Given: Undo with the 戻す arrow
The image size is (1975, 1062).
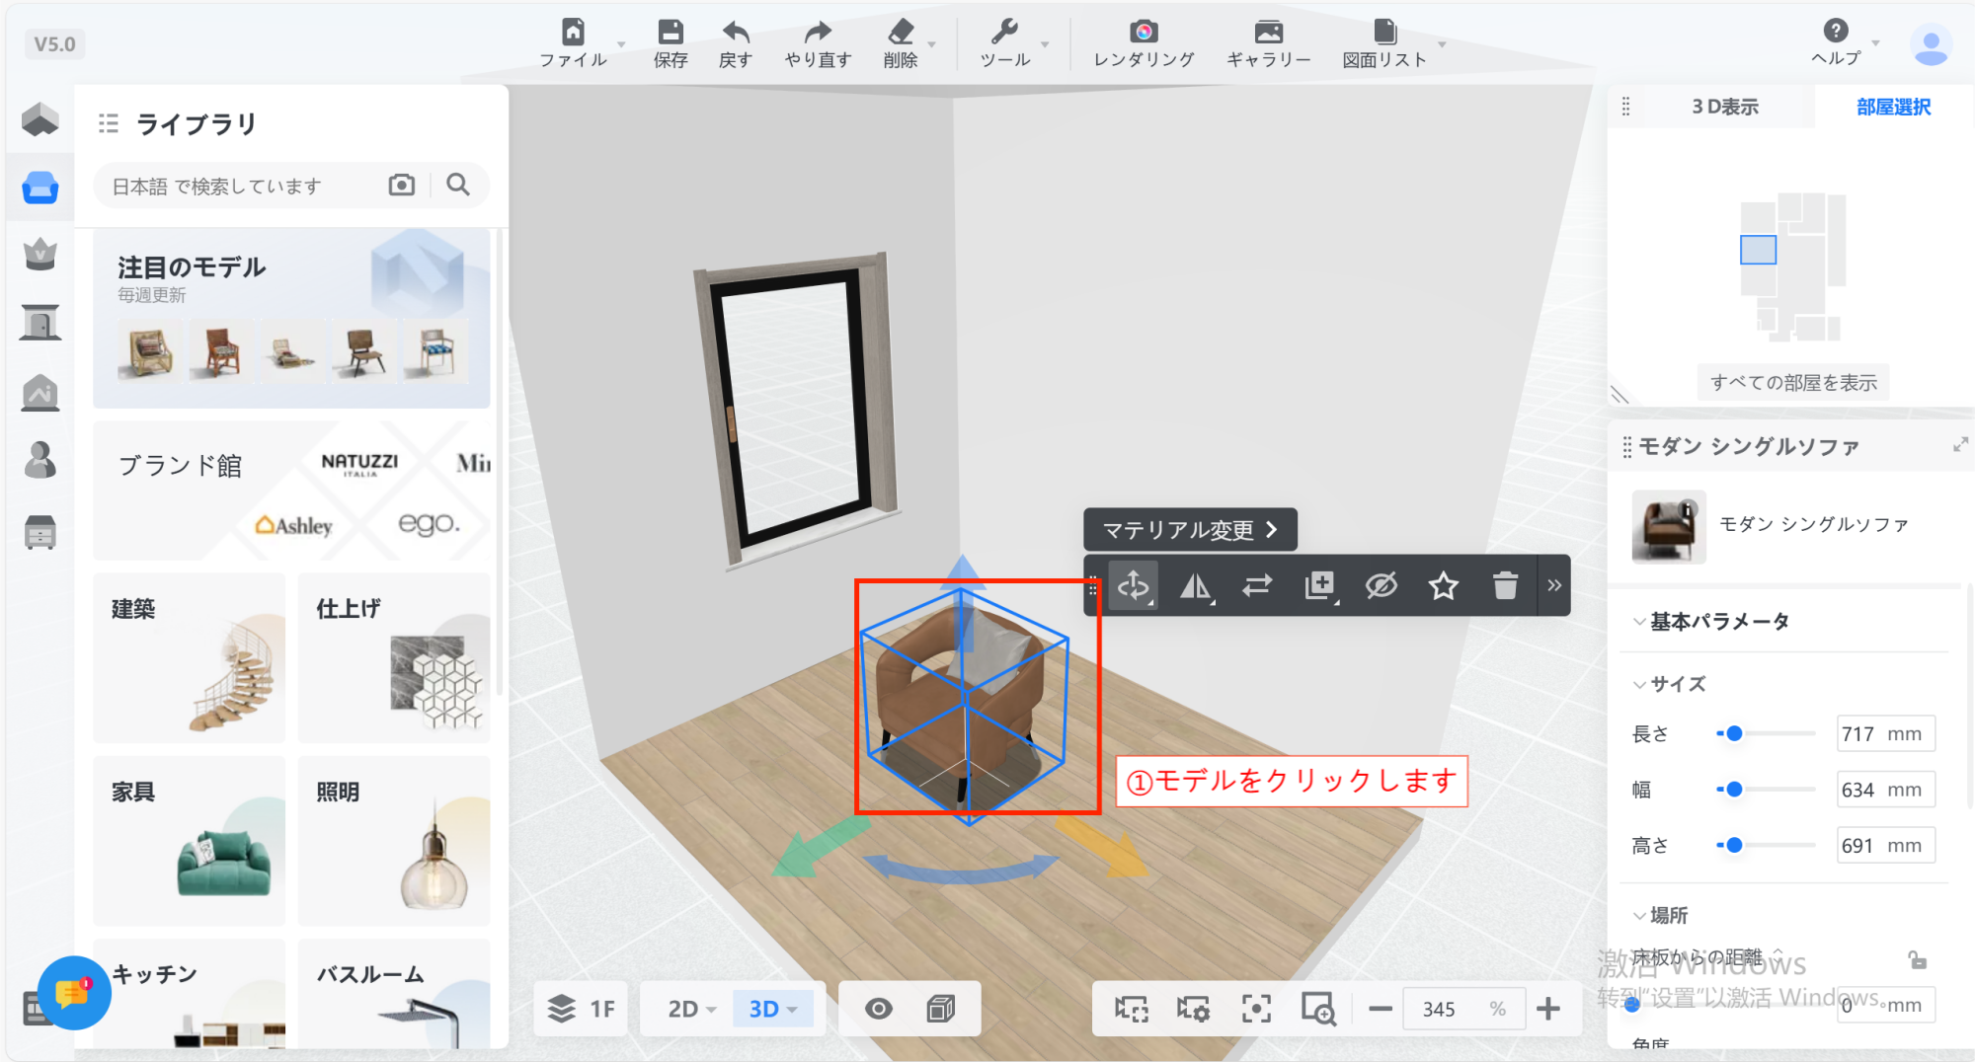Looking at the screenshot, I should (x=736, y=32).
